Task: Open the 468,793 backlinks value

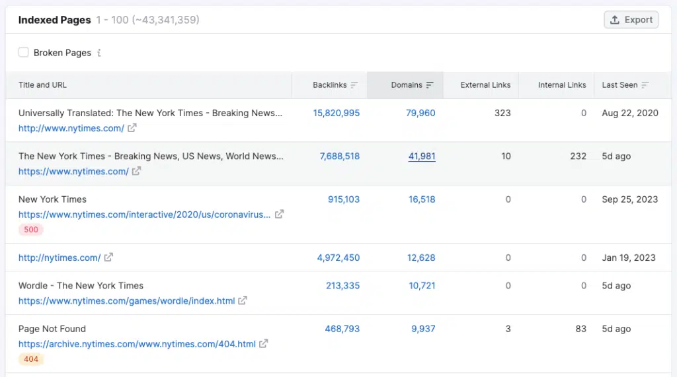Action: pos(342,329)
